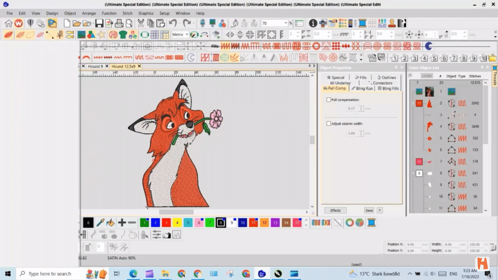The image size is (498, 280).
Task: Select brown color swatch 14
Action: 286,223
